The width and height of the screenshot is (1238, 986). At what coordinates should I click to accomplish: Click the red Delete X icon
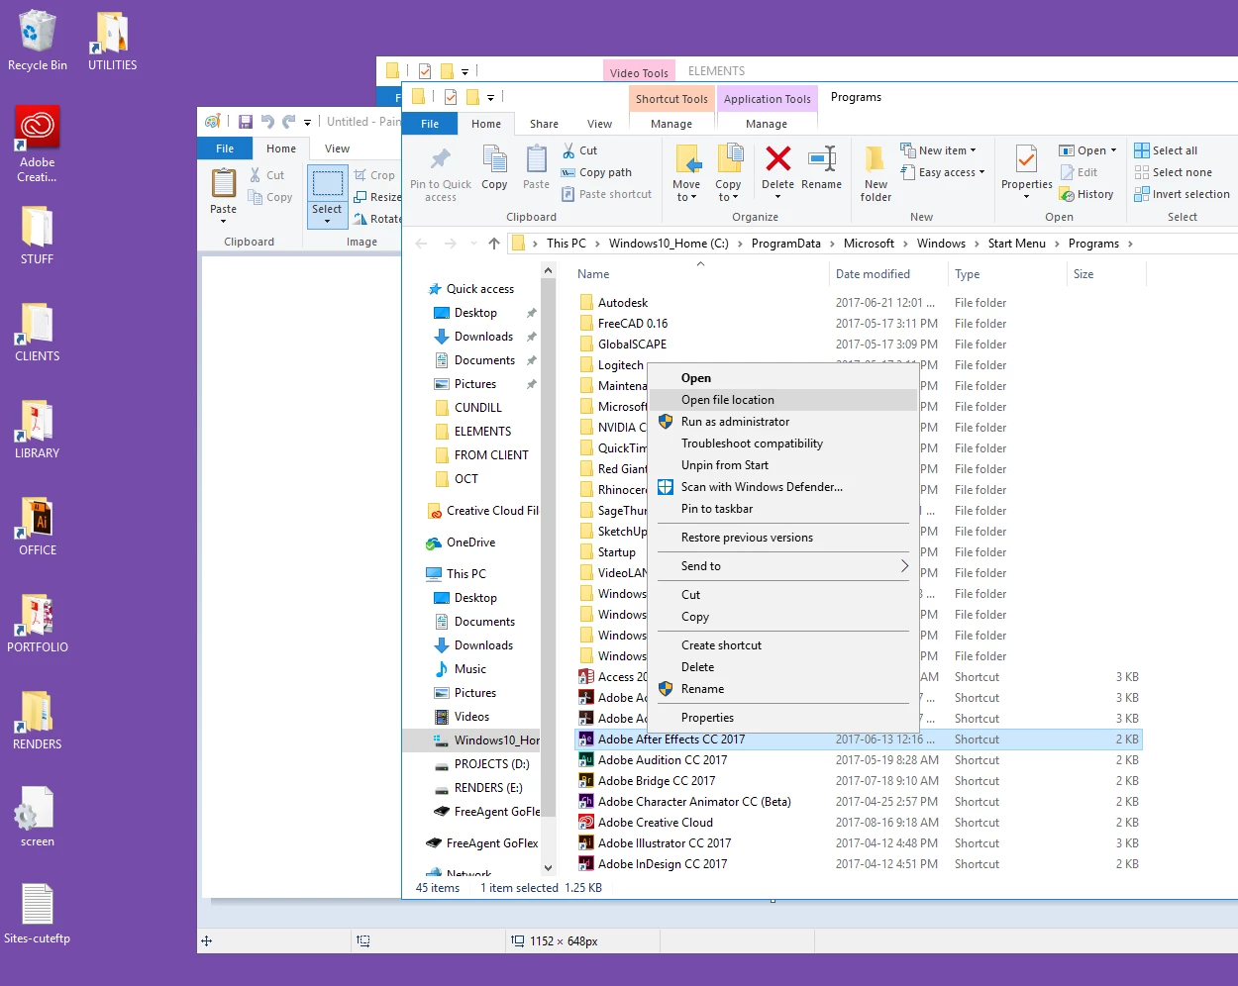tap(778, 158)
